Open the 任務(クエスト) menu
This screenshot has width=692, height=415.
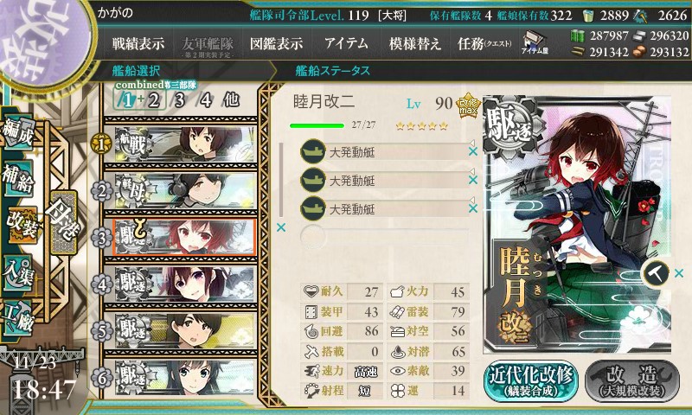(x=484, y=43)
